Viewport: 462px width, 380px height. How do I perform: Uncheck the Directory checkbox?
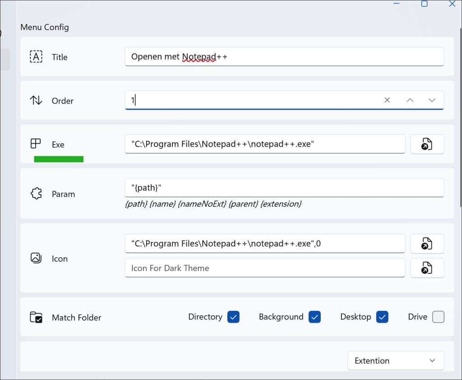(233, 317)
